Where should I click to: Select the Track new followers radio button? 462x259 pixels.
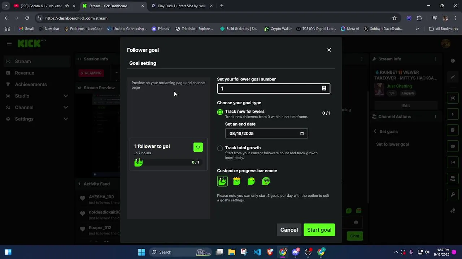tap(220, 112)
